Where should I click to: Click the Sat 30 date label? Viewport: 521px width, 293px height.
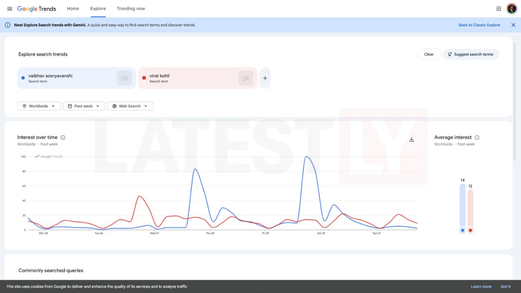pos(321,233)
